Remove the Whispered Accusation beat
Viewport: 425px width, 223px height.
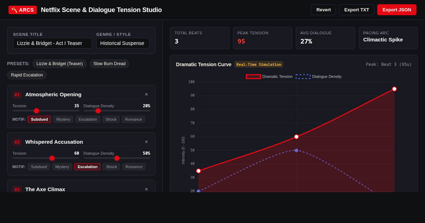click(146, 142)
